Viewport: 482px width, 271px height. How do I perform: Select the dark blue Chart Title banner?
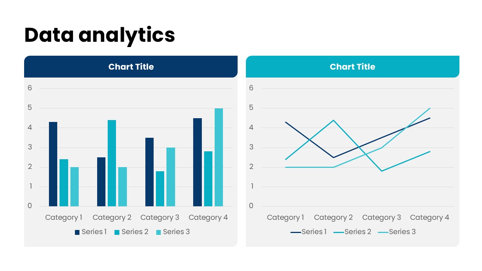[x=131, y=67]
